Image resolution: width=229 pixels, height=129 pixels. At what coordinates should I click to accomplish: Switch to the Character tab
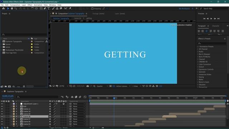click(215, 26)
